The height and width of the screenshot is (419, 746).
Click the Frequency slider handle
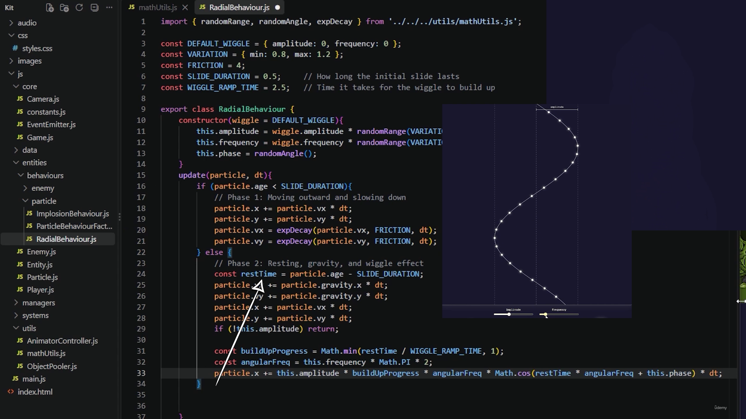[x=545, y=314]
